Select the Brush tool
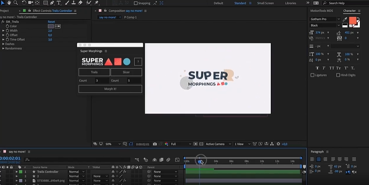This screenshot has width=369, height=185. (x=67, y=3)
